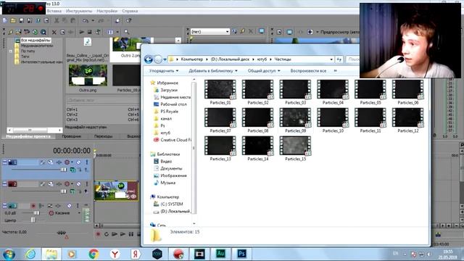Toggle Loop playback button in transport
The image size is (464, 261).
(x=107, y=234)
